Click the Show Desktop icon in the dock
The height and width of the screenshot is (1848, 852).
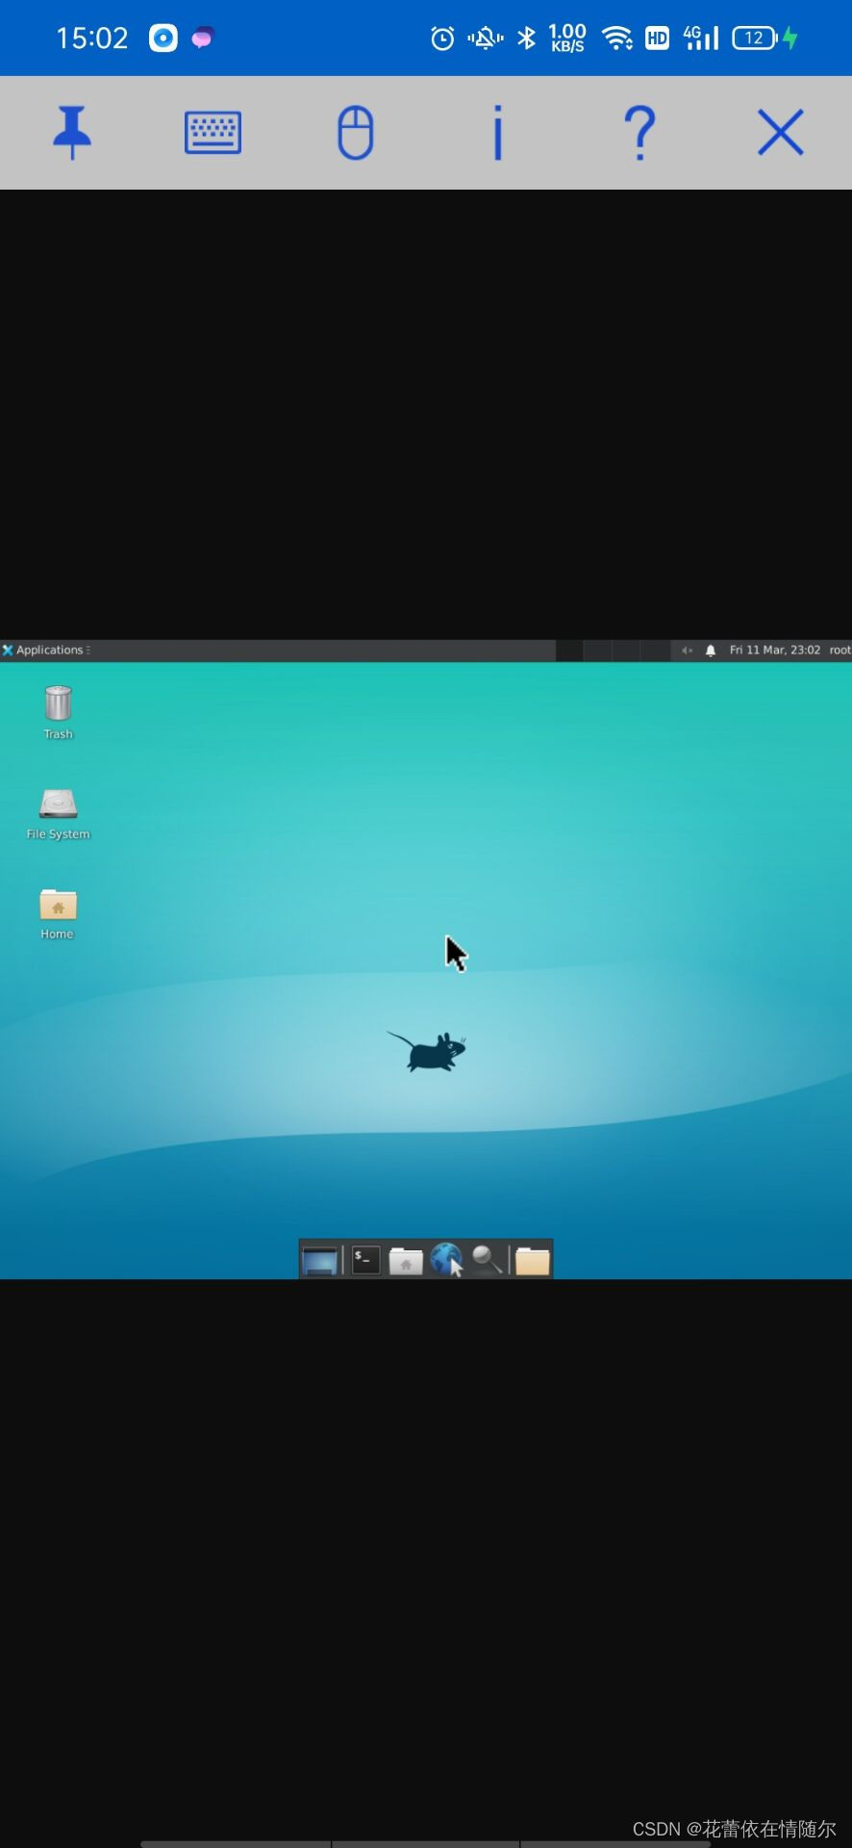coord(319,1260)
